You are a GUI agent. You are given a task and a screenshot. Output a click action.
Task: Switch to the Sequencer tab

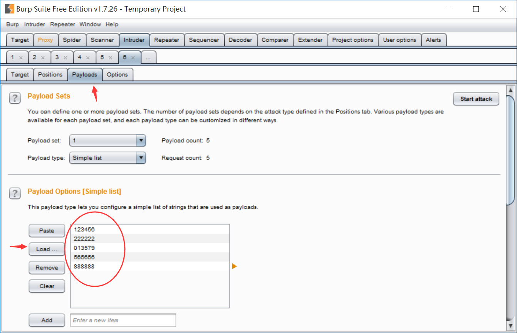click(204, 40)
